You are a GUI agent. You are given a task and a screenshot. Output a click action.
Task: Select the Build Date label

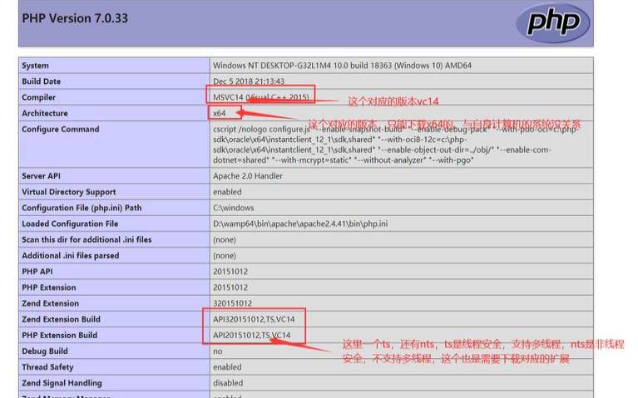click(41, 81)
